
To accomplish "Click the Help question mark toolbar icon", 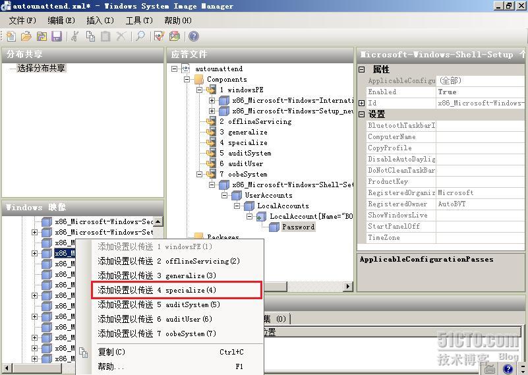I will [194, 36].
